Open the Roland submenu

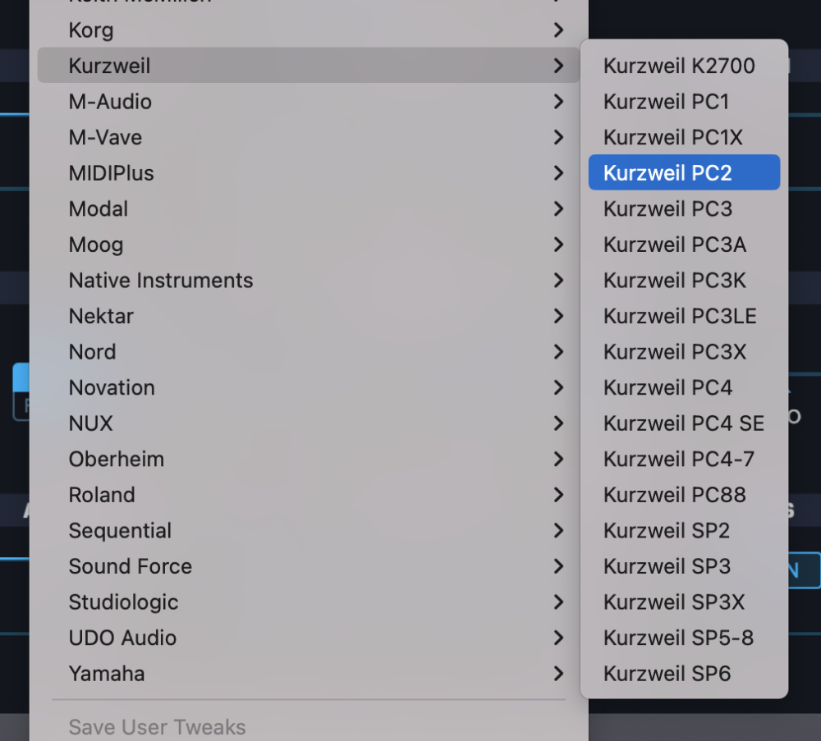click(x=102, y=495)
